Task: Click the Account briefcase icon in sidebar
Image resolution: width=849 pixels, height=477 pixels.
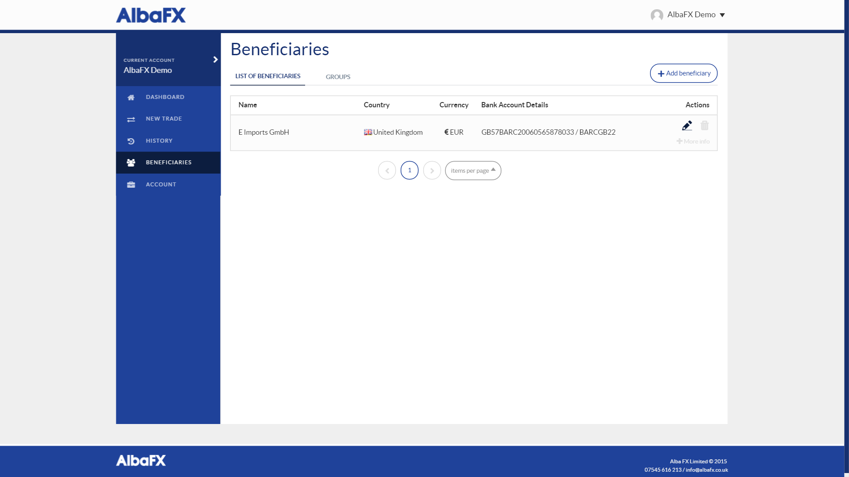Action: (131, 185)
